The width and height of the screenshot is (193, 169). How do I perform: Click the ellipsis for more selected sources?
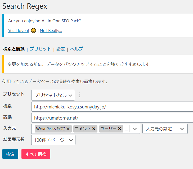pos(126,129)
